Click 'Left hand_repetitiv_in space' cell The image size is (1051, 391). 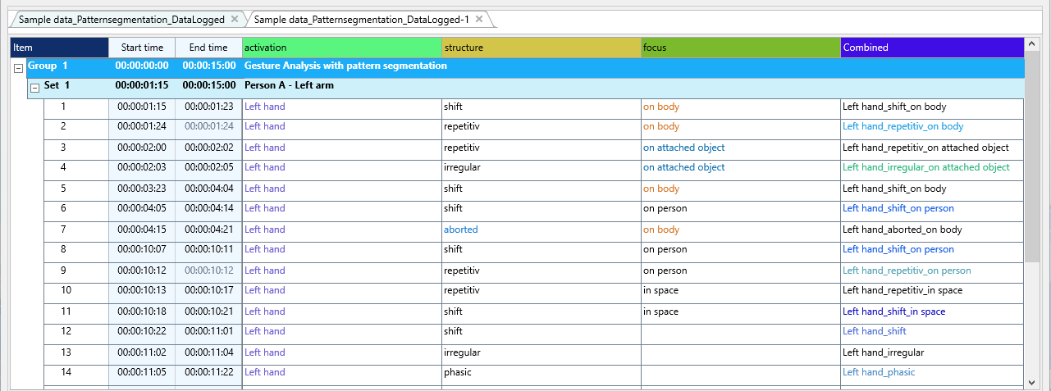(902, 290)
